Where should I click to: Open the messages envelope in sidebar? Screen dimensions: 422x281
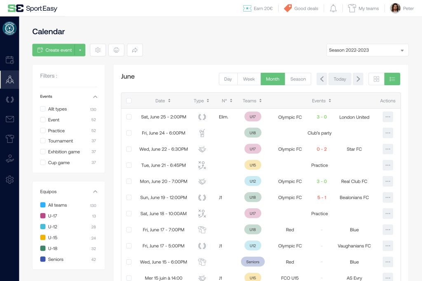pyautogui.click(x=10, y=119)
